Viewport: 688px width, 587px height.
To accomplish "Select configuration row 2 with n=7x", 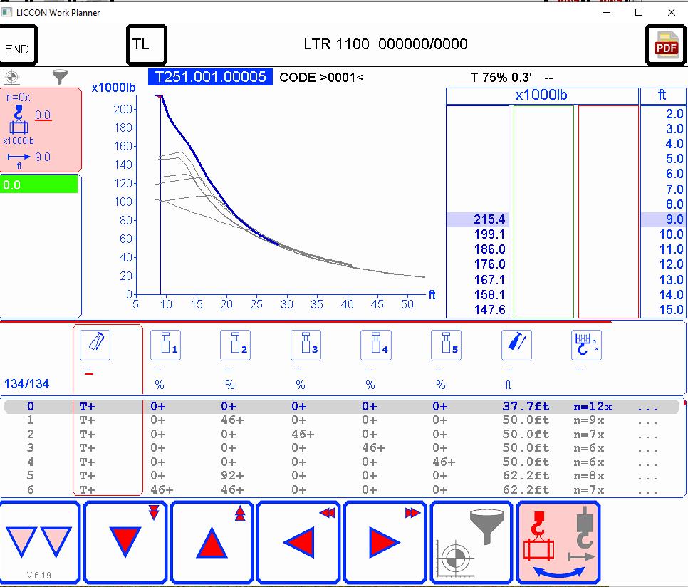I will pos(343,435).
